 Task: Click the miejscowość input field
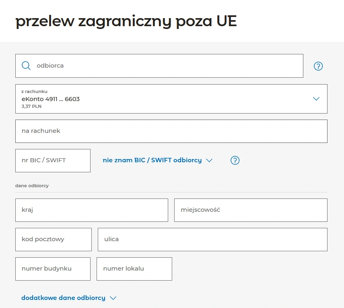(x=251, y=210)
